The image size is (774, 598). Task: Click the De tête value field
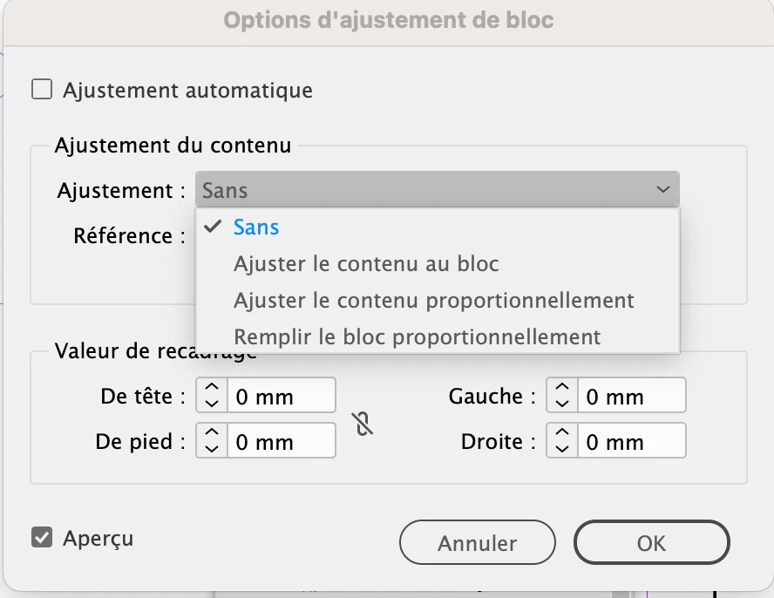(281, 397)
